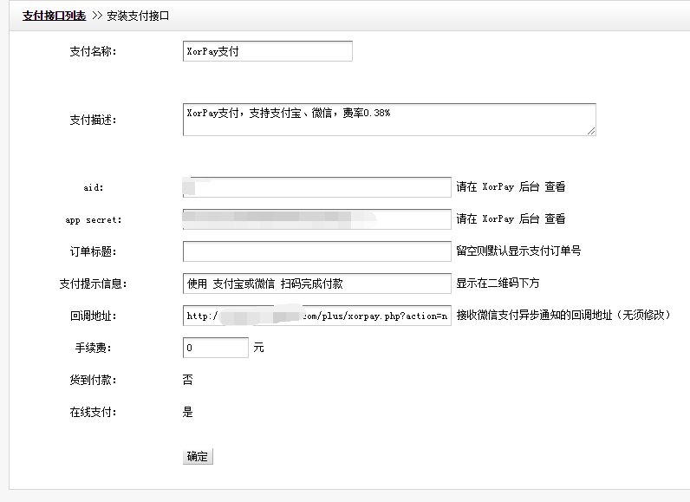Click the 确定 submit button

point(198,456)
